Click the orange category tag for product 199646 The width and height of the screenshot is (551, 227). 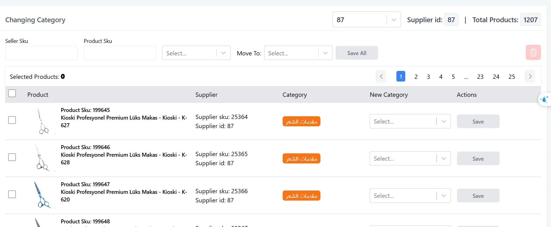pyautogui.click(x=301, y=159)
